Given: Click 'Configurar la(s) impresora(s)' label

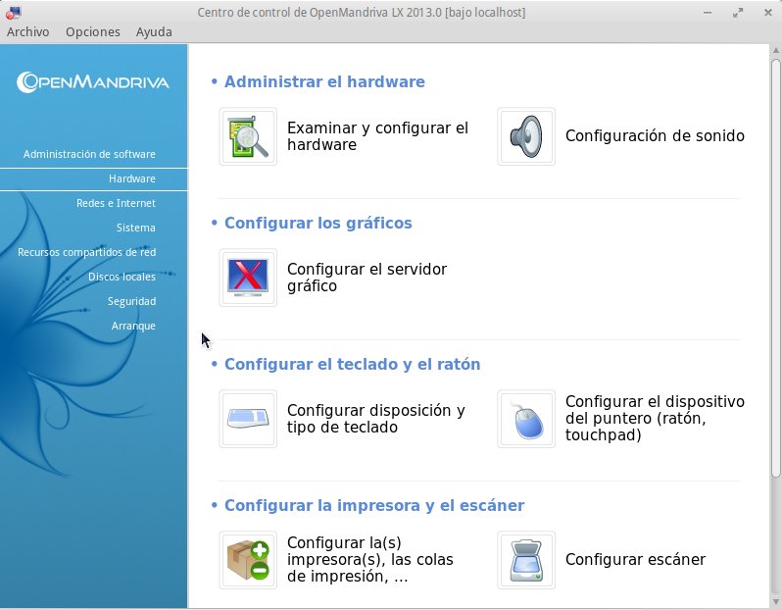Looking at the screenshot, I should pyautogui.click(x=370, y=560).
